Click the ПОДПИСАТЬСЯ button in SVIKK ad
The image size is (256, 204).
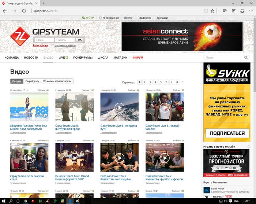[x=227, y=133]
